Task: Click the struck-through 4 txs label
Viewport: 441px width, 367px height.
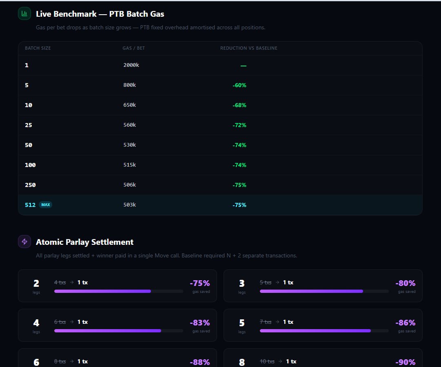Action: pyautogui.click(x=60, y=282)
